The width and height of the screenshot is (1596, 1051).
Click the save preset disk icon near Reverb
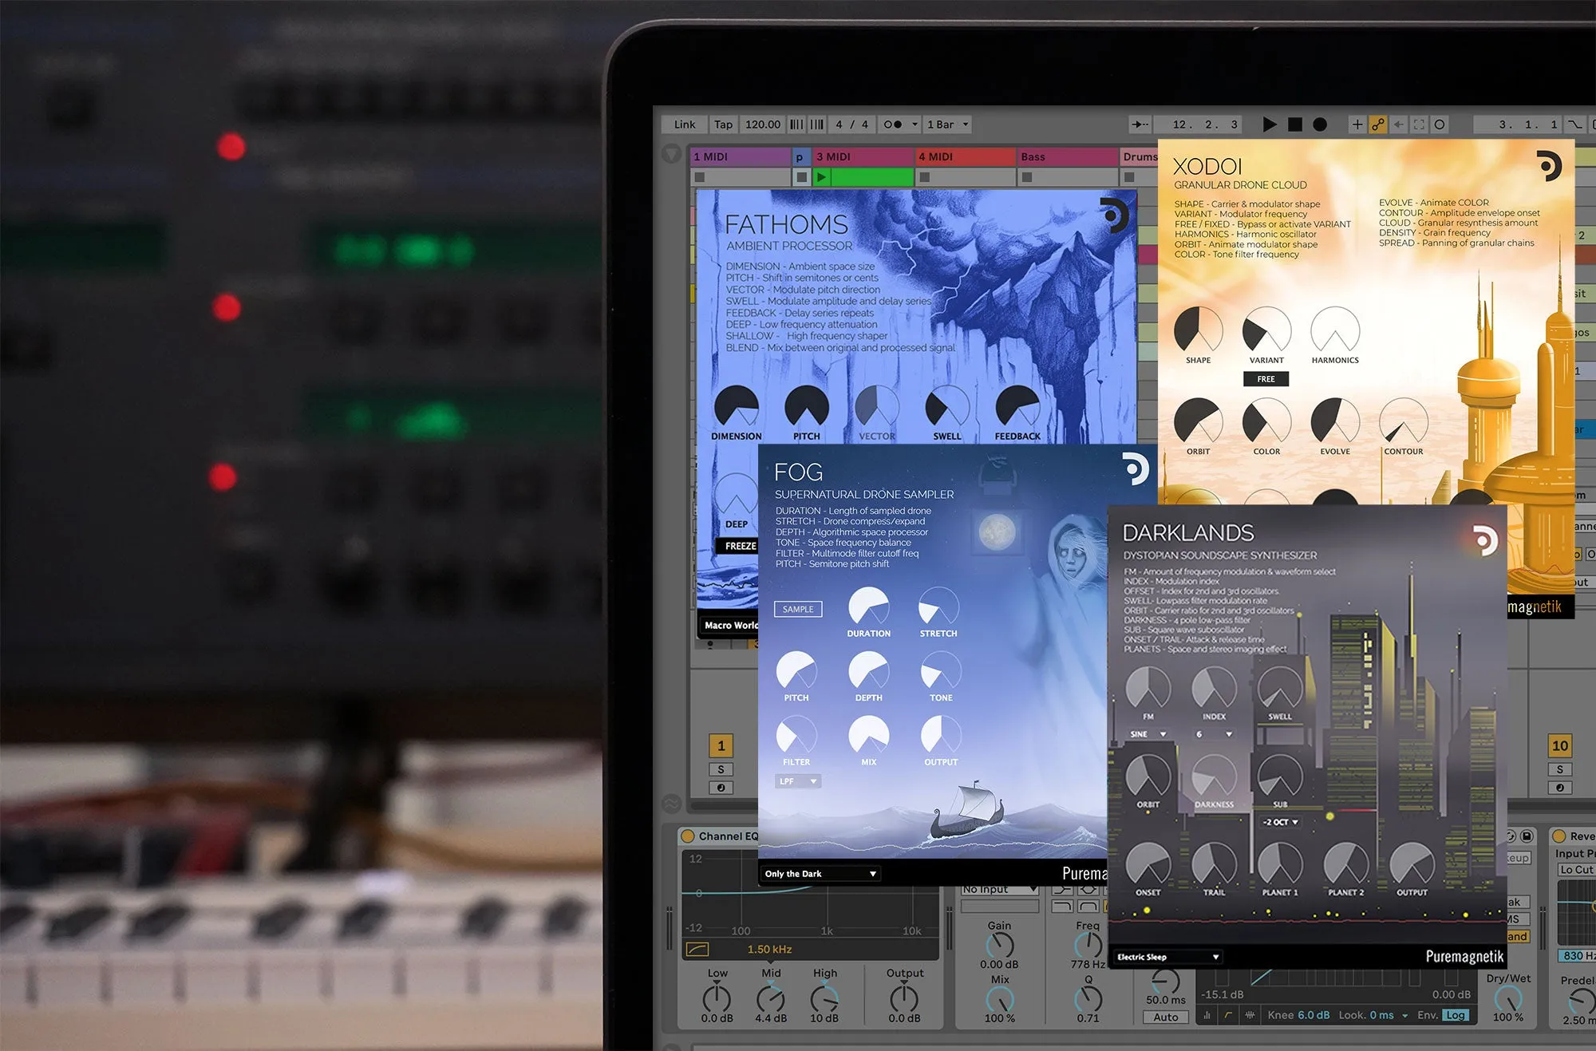[1526, 836]
